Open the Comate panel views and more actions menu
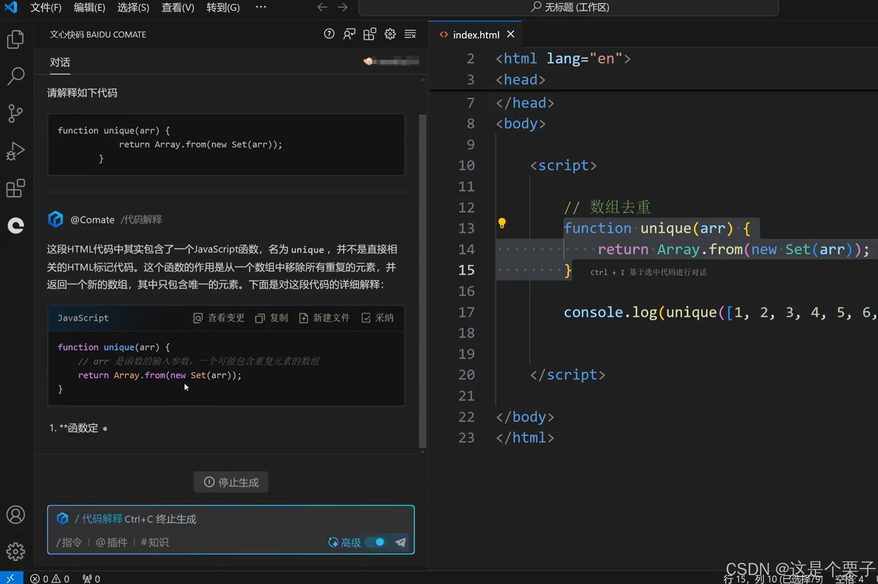Screen dimensions: 878x584 [410, 34]
